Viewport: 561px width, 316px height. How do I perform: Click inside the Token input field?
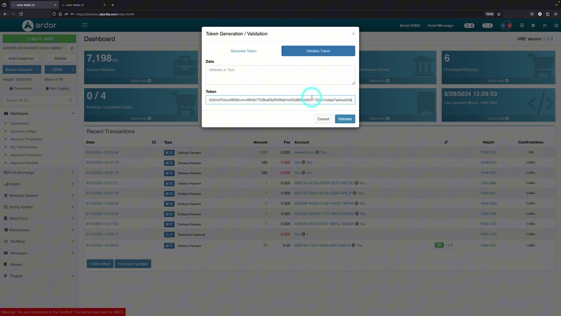[280, 100]
